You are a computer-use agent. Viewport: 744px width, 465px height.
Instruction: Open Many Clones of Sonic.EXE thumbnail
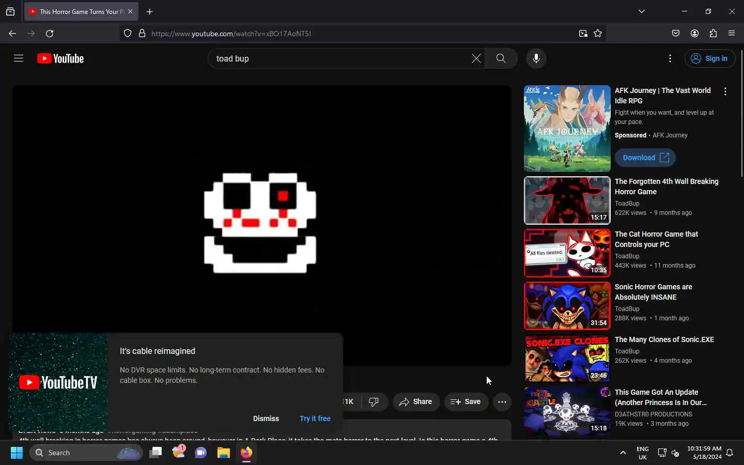click(x=567, y=359)
